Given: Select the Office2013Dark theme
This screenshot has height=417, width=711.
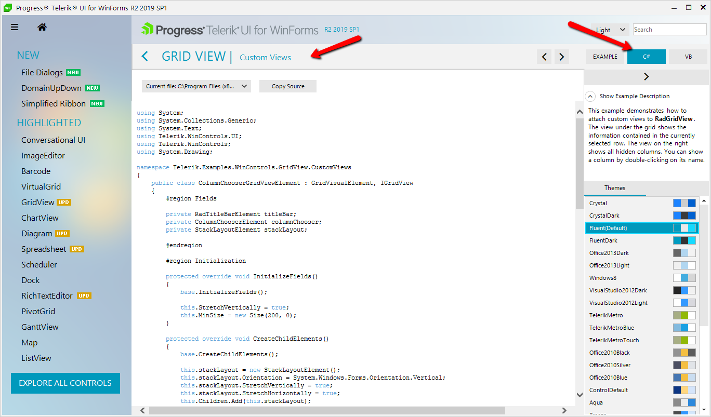Looking at the screenshot, I should click(642, 253).
